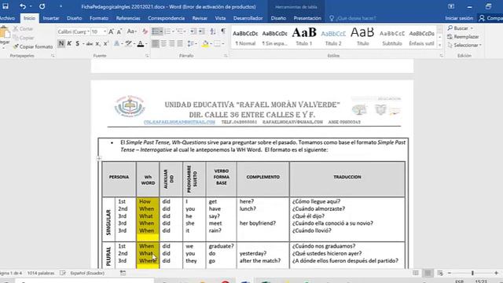Expand the styles gallery more arrow
503x283 pixels.
click(x=439, y=46)
